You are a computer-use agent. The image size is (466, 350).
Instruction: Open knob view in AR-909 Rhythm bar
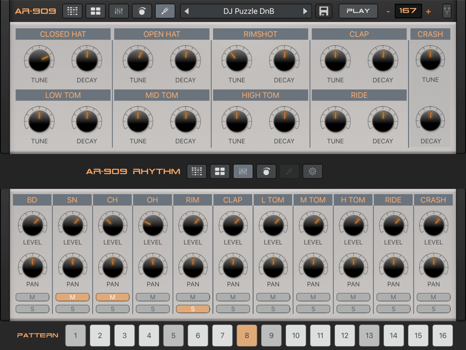click(266, 172)
